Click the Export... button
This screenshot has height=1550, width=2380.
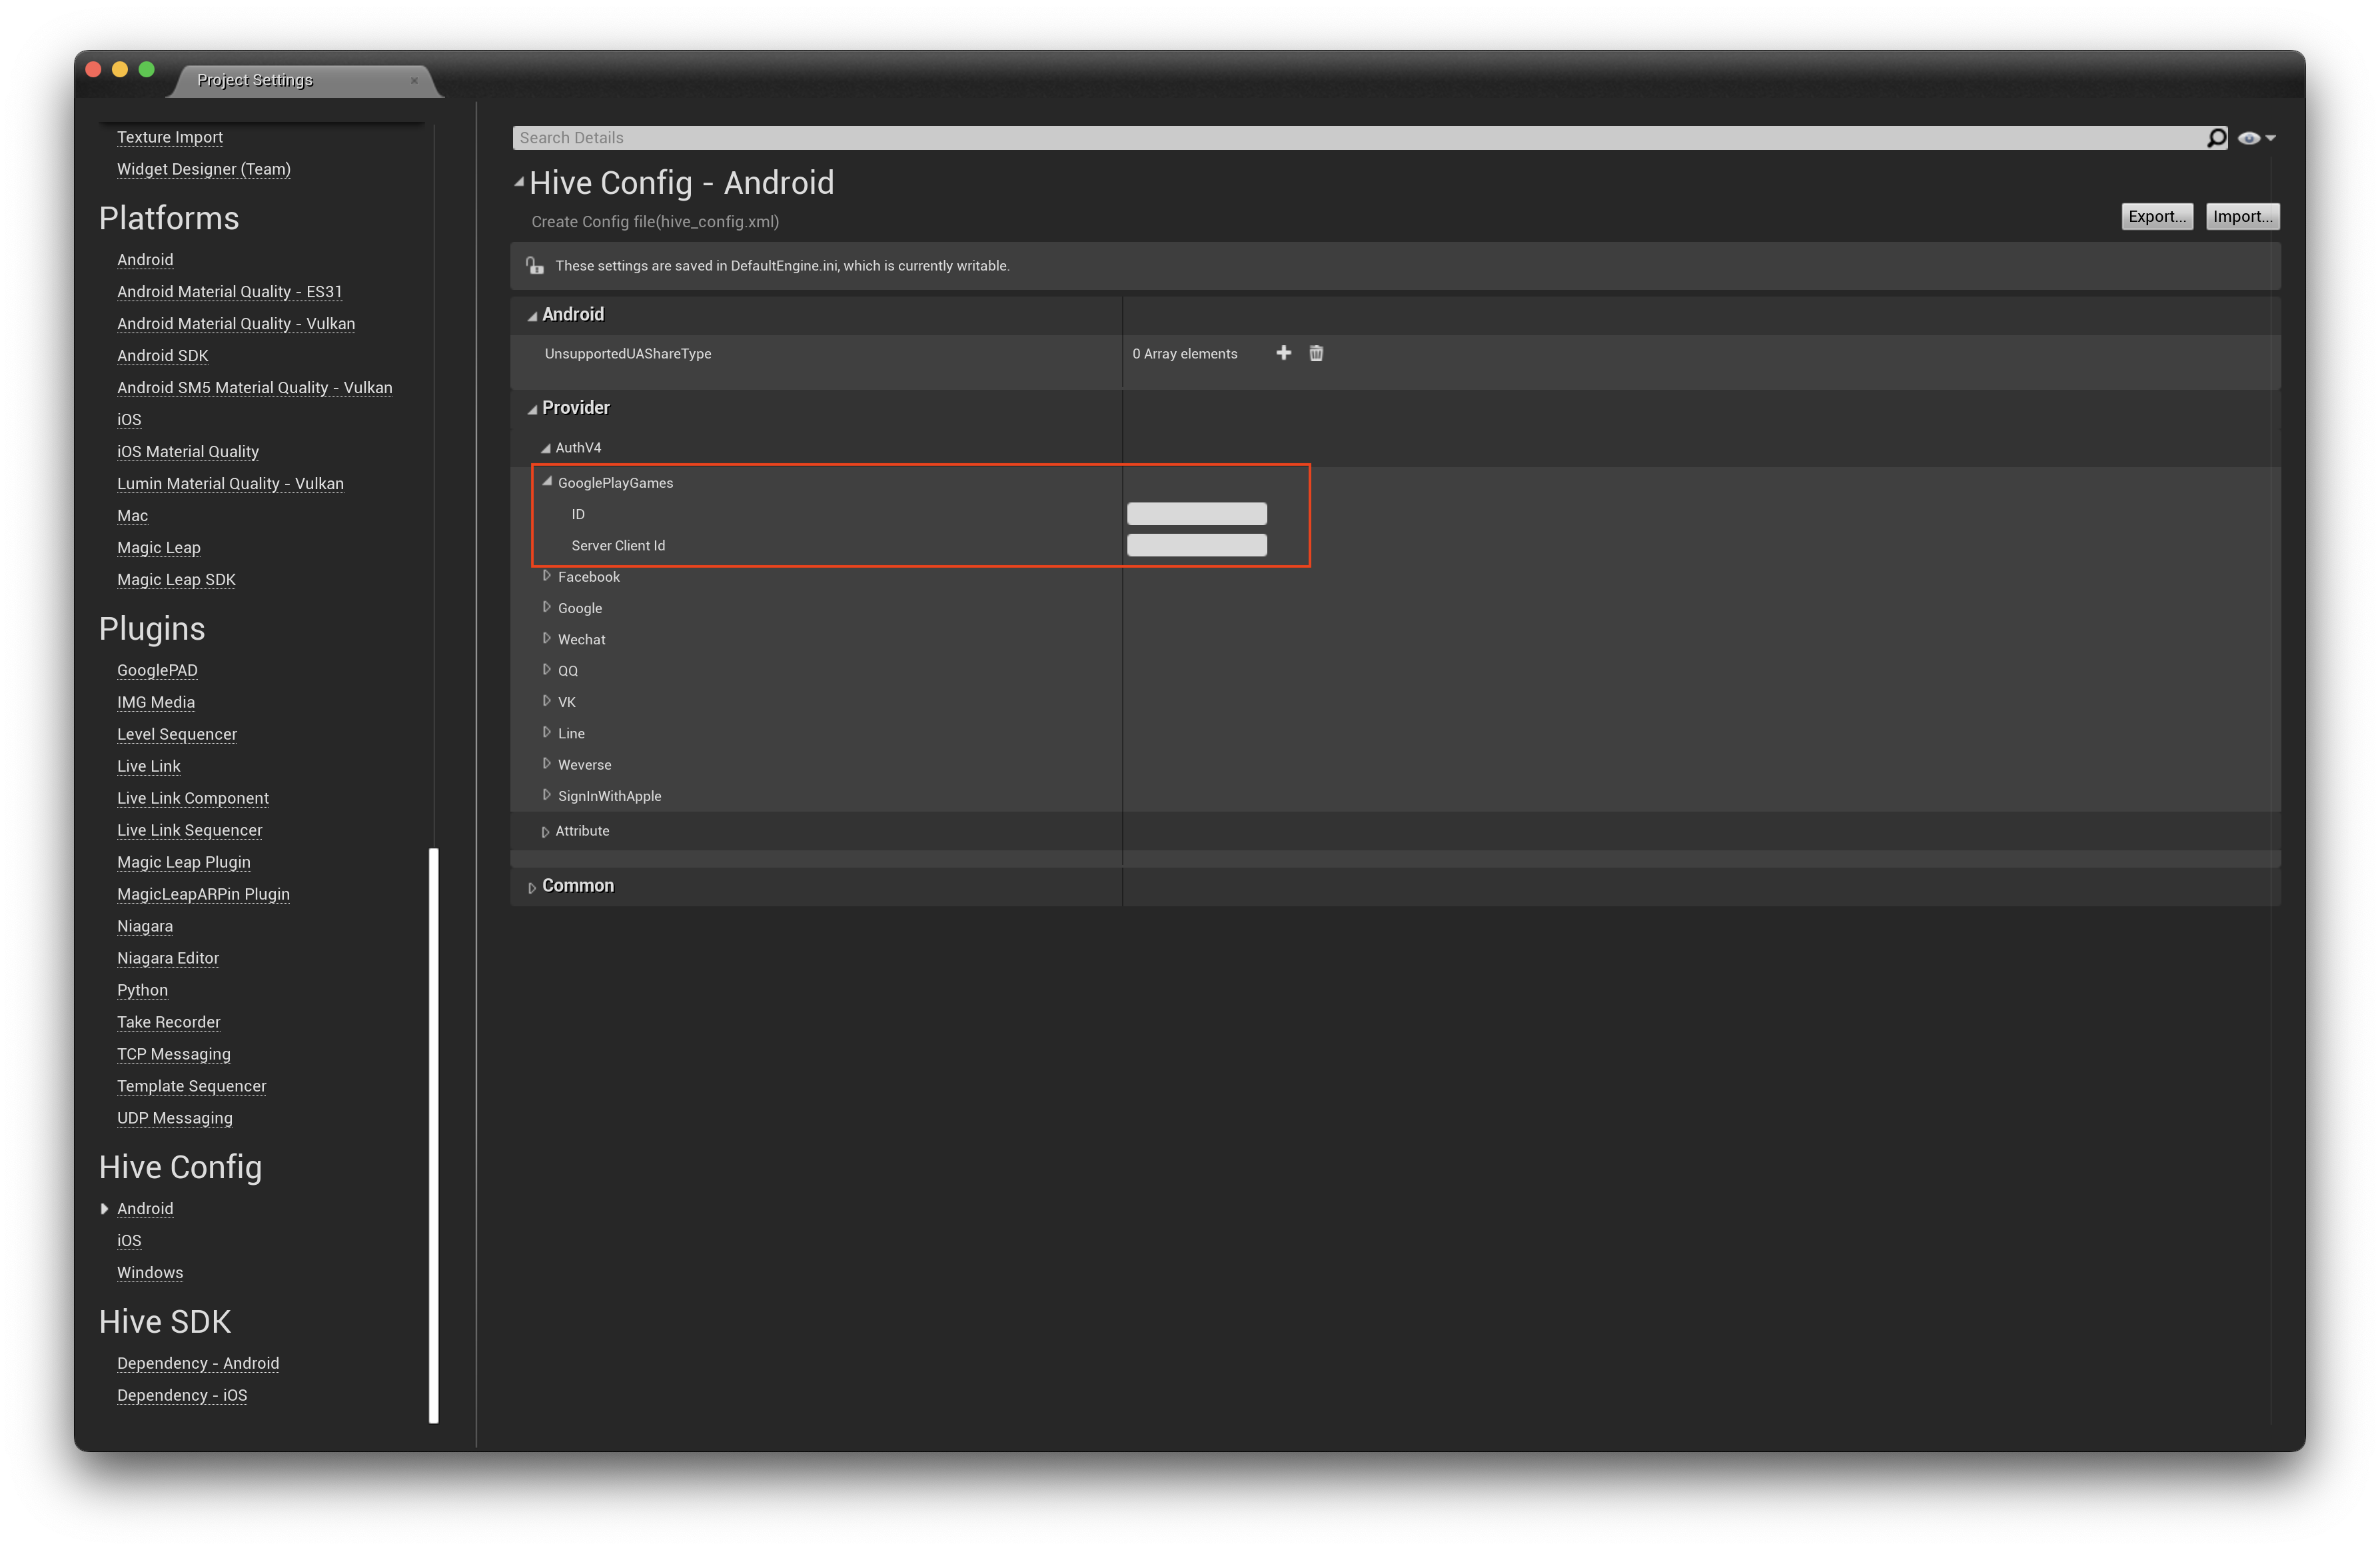click(2156, 217)
